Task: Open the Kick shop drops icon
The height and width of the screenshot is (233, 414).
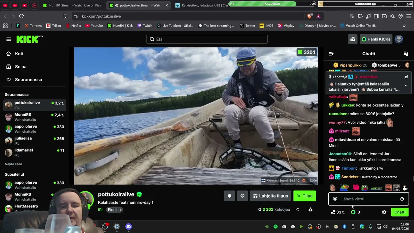Action: 353,39
